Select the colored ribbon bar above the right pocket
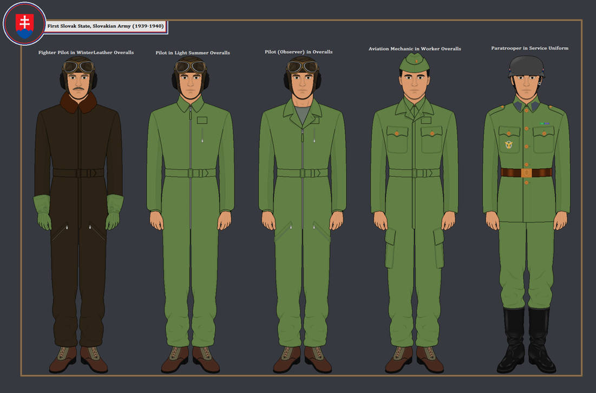Viewport: 596px width, 393px height. pyautogui.click(x=545, y=123)
